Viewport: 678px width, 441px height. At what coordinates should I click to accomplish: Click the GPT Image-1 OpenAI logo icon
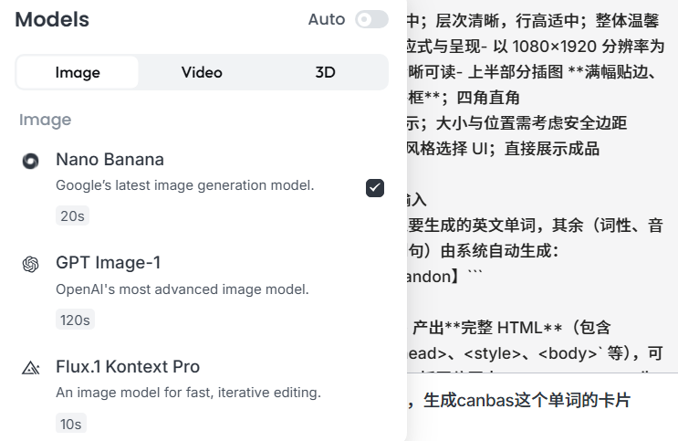[x=30, y=264]
